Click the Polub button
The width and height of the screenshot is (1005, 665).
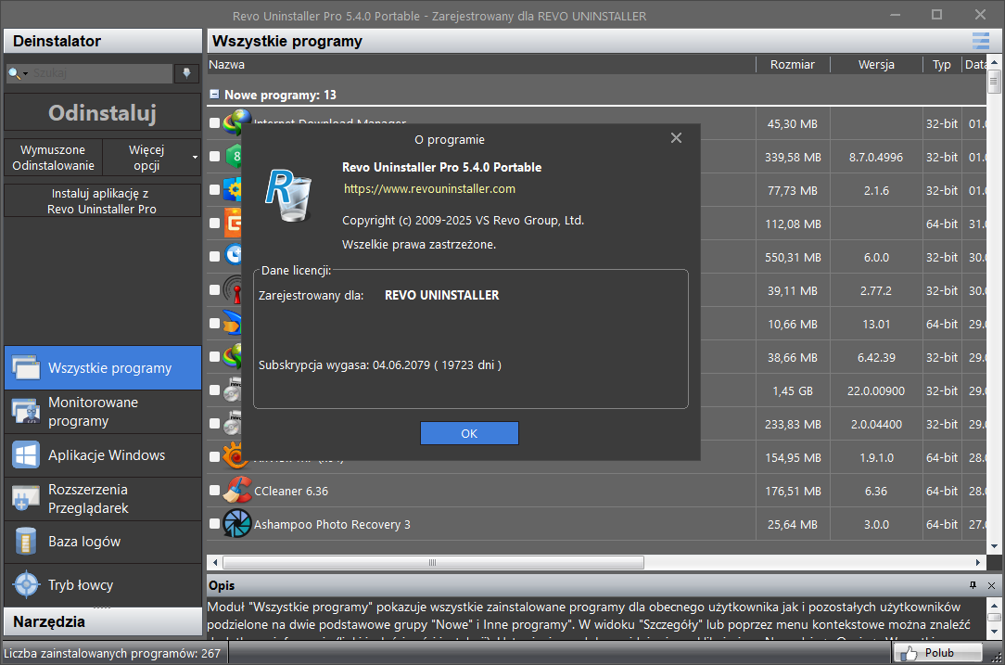click(x=938, y=653)
